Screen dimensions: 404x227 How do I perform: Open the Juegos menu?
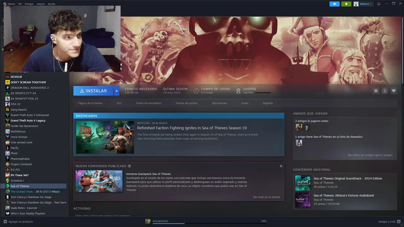pos(41,4)
